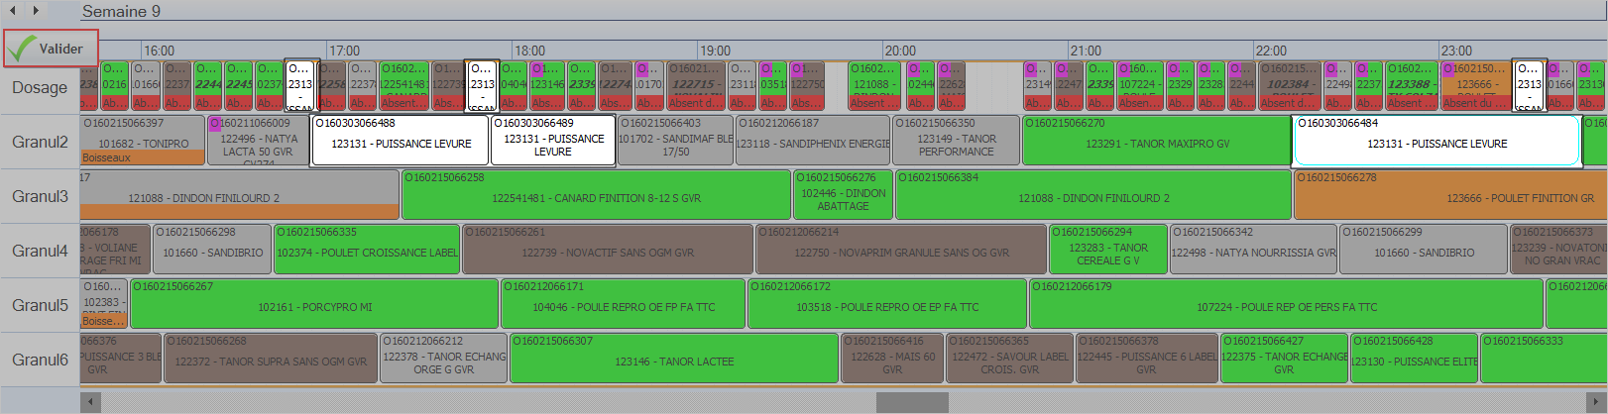This screenshot has height=414, width=1608.
Task: Click the 21:00 time marker
Action: pyautogui.click(x=1086, y=51)
